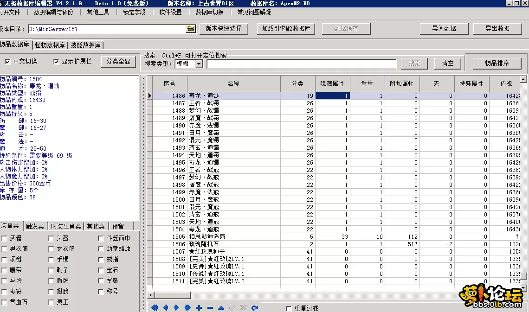Go to next record arrow

tap(177, 308)
